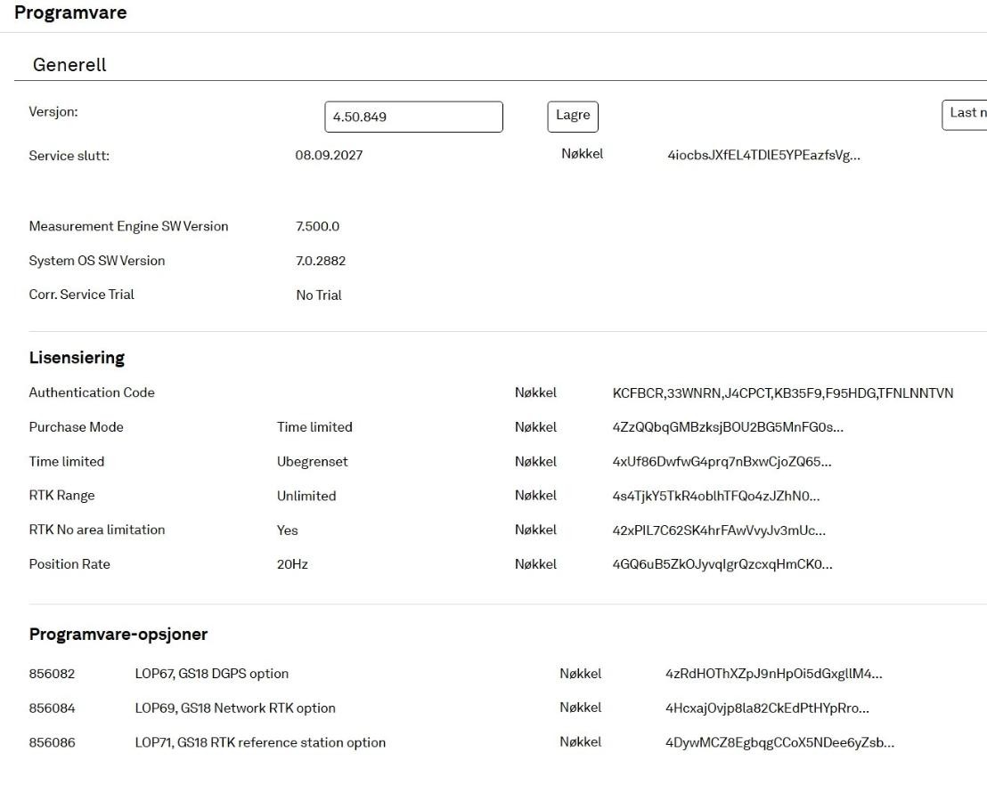Screen dimensions: 987x801
Task: Click the Generell section heading
Action: click(x=69, y=65)
